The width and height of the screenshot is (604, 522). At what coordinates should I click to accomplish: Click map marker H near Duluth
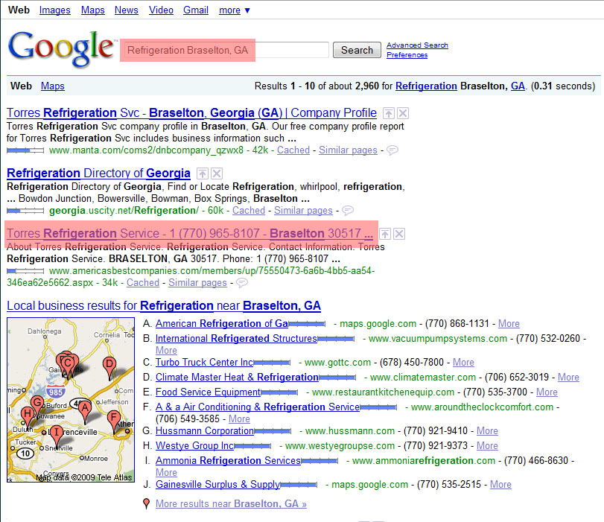(x=28, y=417)
